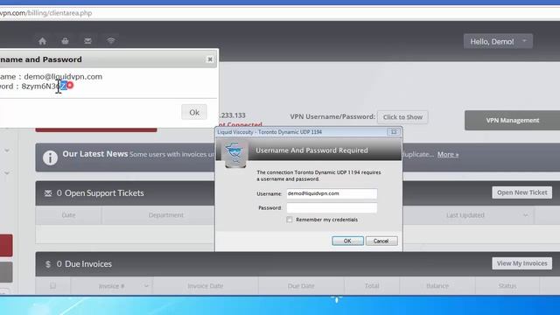Screen dimensions: 560x315
Task: Open the Invoice # column sort arrow
Action: tap(146, 286)
